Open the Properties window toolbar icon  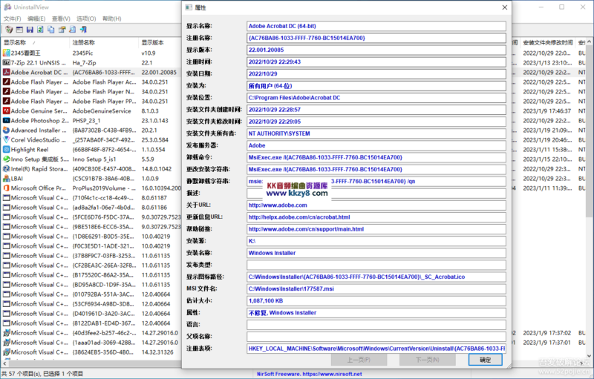(19, 30)
